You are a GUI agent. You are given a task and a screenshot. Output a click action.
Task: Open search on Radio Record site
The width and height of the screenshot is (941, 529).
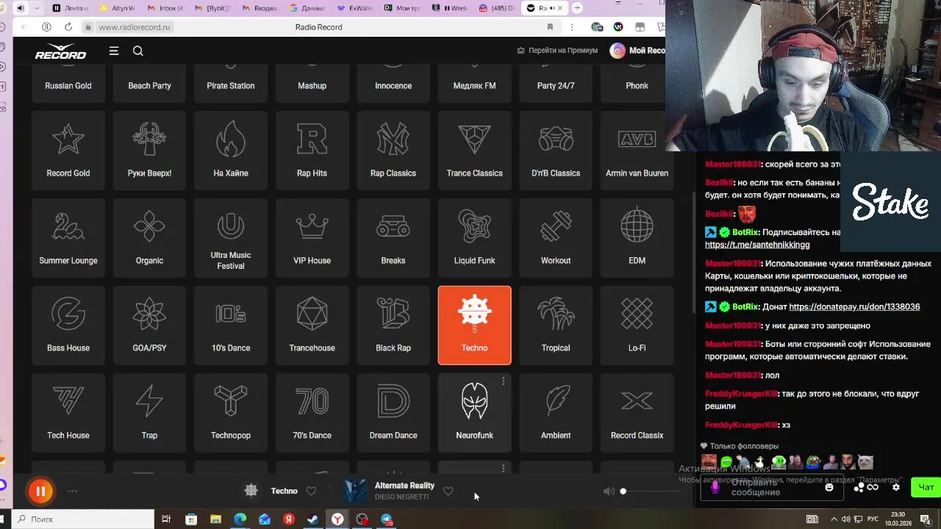[138, 51]
